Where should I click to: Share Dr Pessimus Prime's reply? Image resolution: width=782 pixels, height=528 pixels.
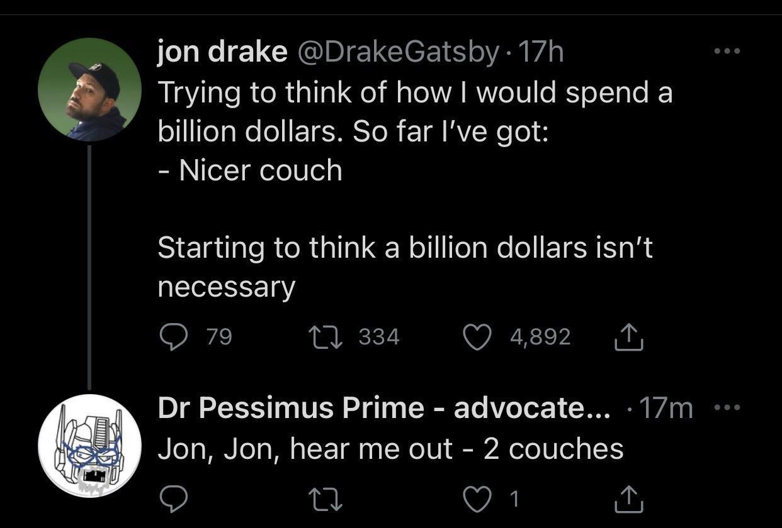tap(628, 500)
